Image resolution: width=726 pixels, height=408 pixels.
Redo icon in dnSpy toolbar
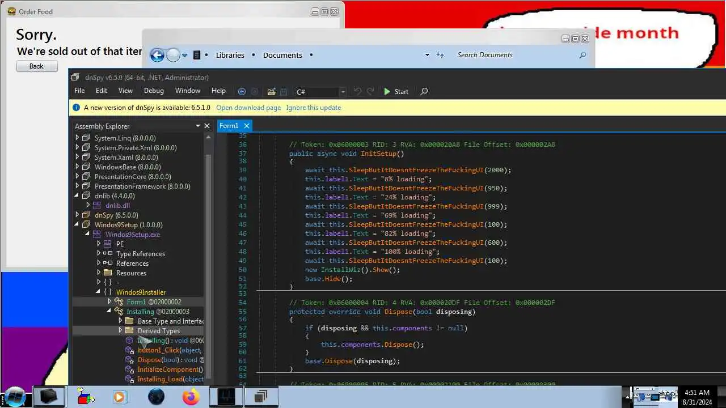click(x=370, y=91)
